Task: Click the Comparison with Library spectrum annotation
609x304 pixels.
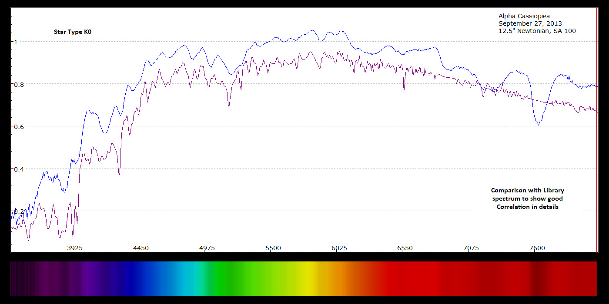Action: 528,198
